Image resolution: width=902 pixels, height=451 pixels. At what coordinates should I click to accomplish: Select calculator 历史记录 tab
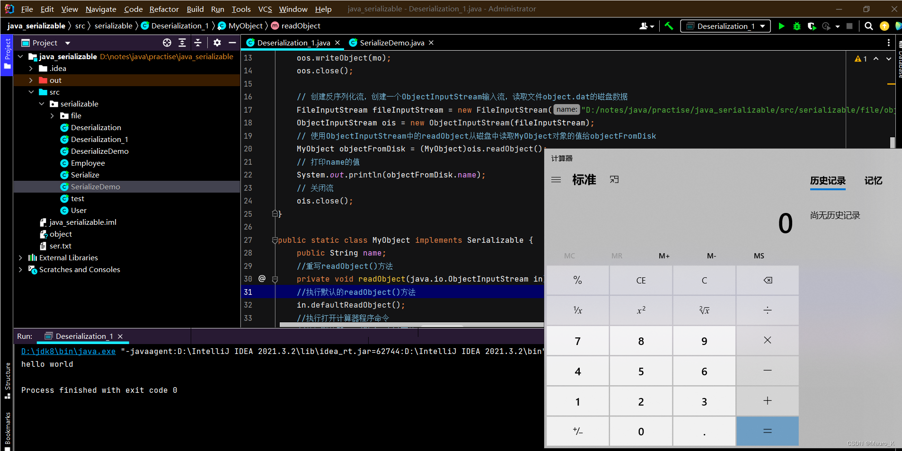(828, 180)
